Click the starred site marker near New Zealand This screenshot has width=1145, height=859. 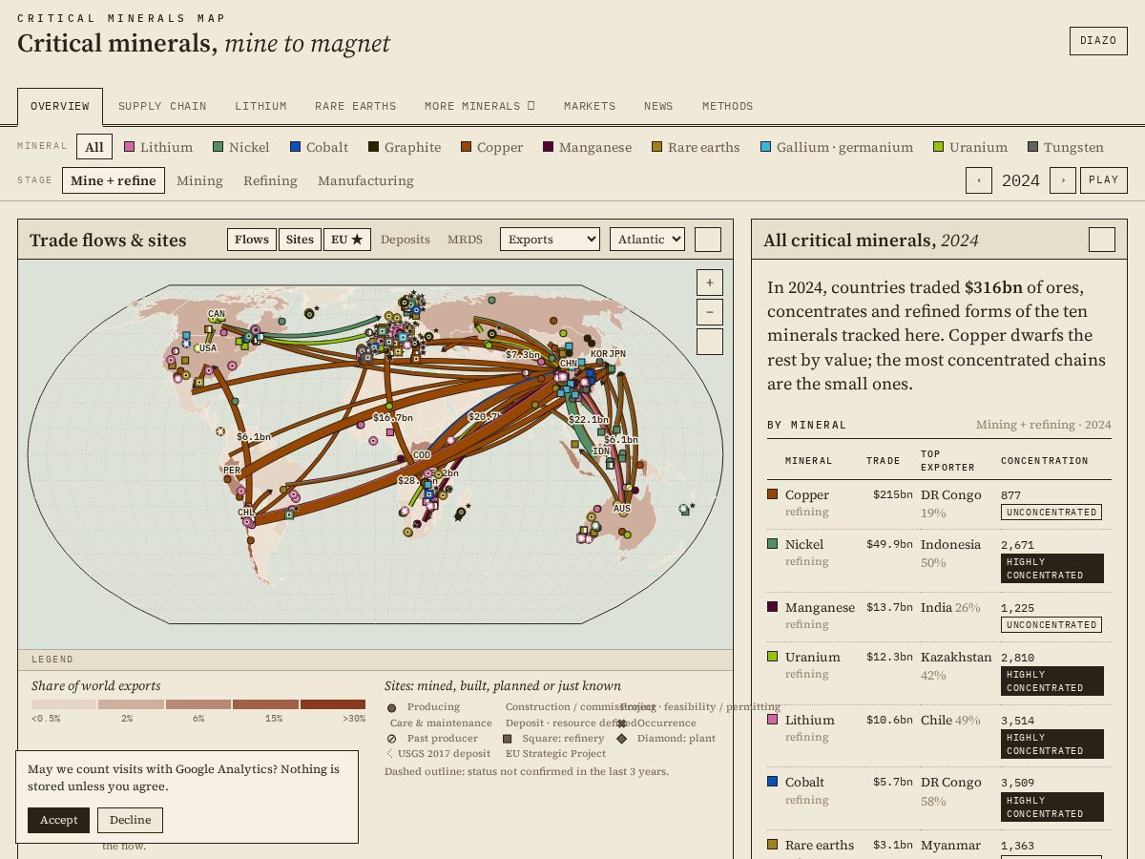[686, 510]
